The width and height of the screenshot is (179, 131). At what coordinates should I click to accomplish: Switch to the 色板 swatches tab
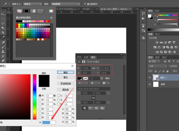pyautogui.click(x=157, y=11)
